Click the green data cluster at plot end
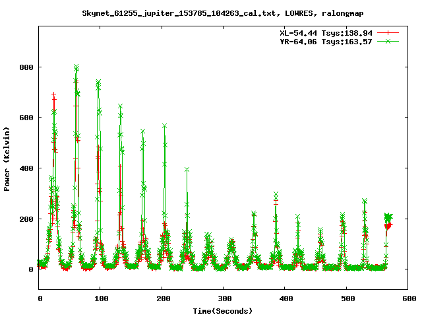 pos(388,217)
